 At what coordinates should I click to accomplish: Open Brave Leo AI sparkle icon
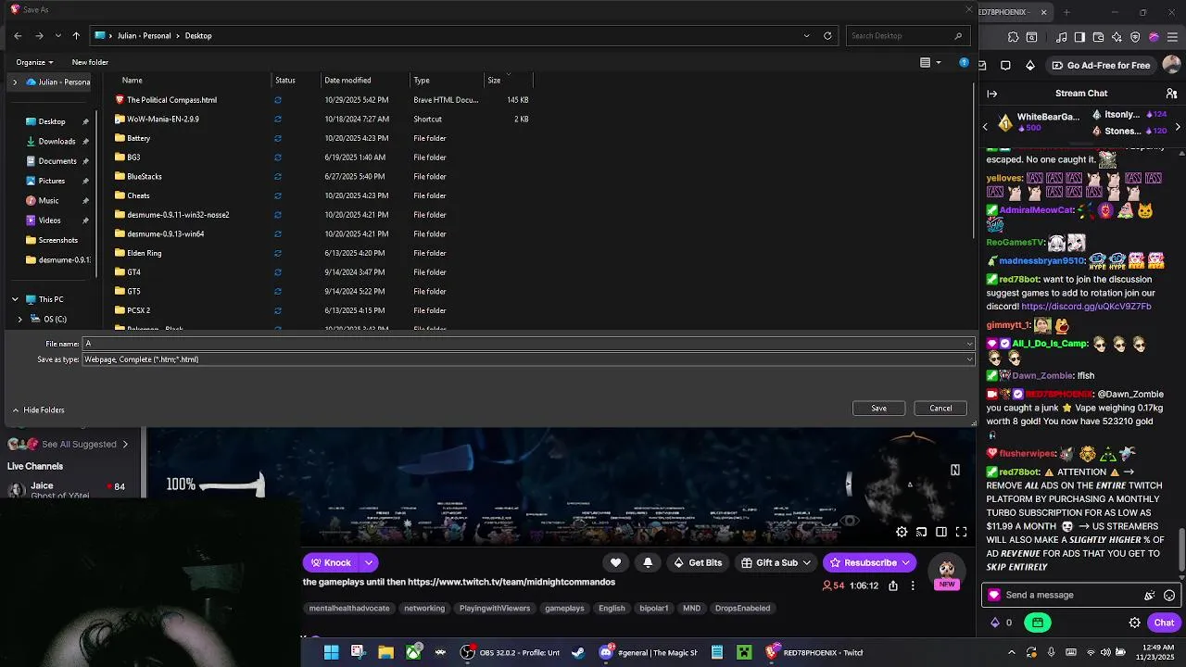(x=1117, y=37)
